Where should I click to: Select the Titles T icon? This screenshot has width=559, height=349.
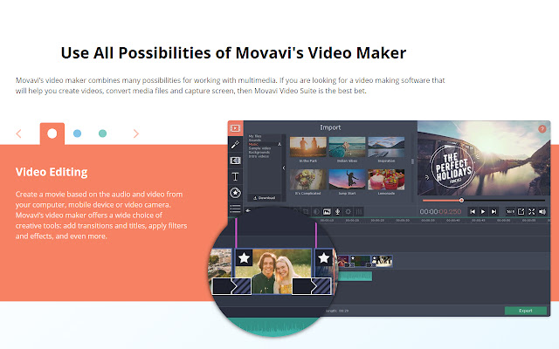[235, 176]
